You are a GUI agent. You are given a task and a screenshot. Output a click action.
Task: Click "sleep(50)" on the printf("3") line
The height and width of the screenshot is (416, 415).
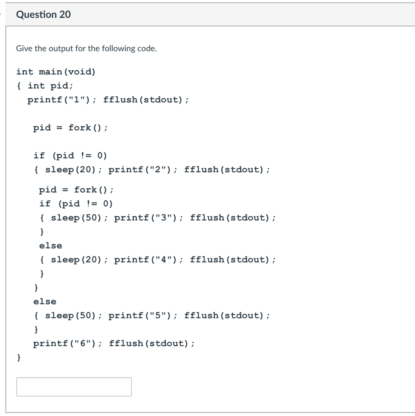(x=76, y=218)
